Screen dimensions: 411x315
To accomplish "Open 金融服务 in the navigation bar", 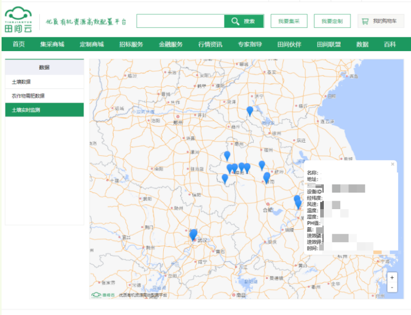I will [171, 44].
